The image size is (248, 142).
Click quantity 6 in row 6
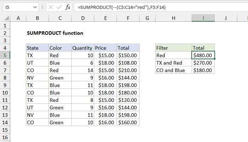point(83,63)
